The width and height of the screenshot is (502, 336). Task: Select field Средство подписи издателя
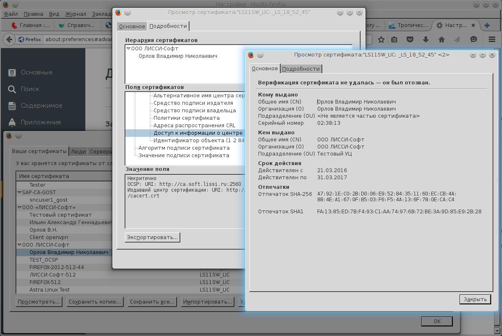pyautogui.click(x=193, y=103)
